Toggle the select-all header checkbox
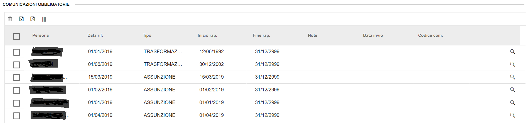The height and width of the screenshot is (126, 528). pyautogui.click(x=17, y=36)
